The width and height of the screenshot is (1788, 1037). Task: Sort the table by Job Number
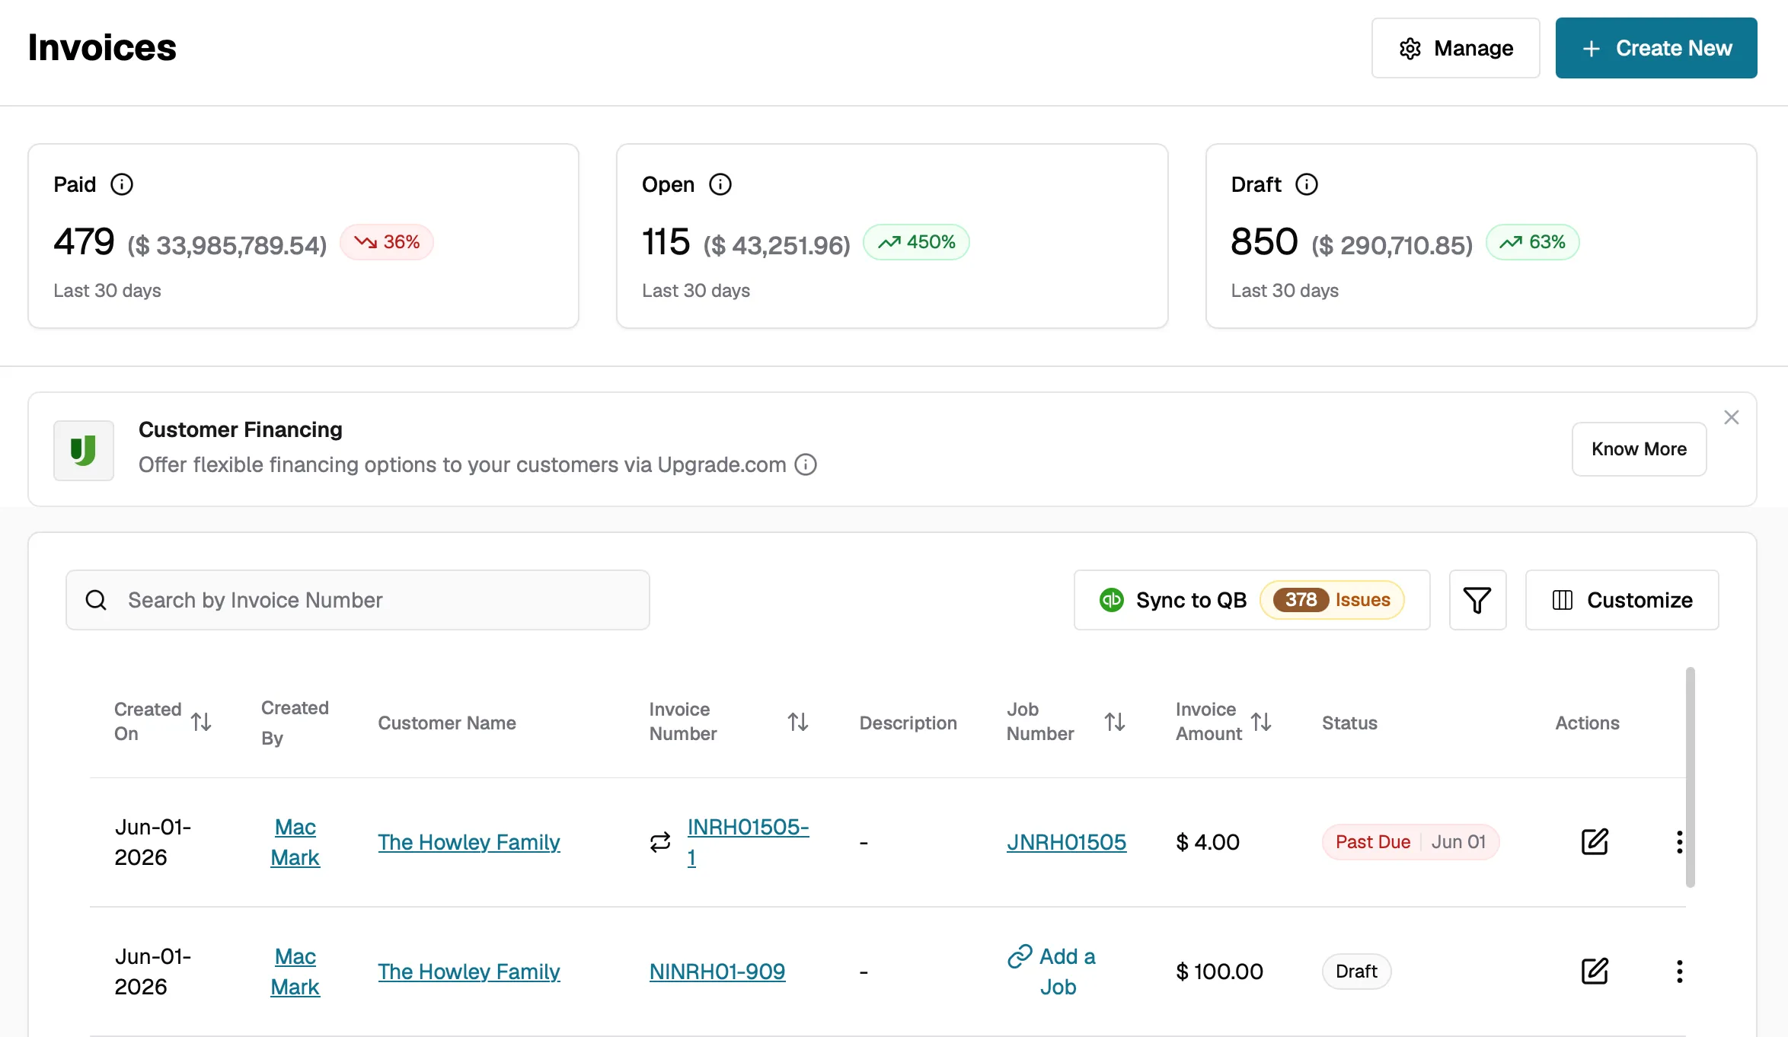(x=1115, y=722)
